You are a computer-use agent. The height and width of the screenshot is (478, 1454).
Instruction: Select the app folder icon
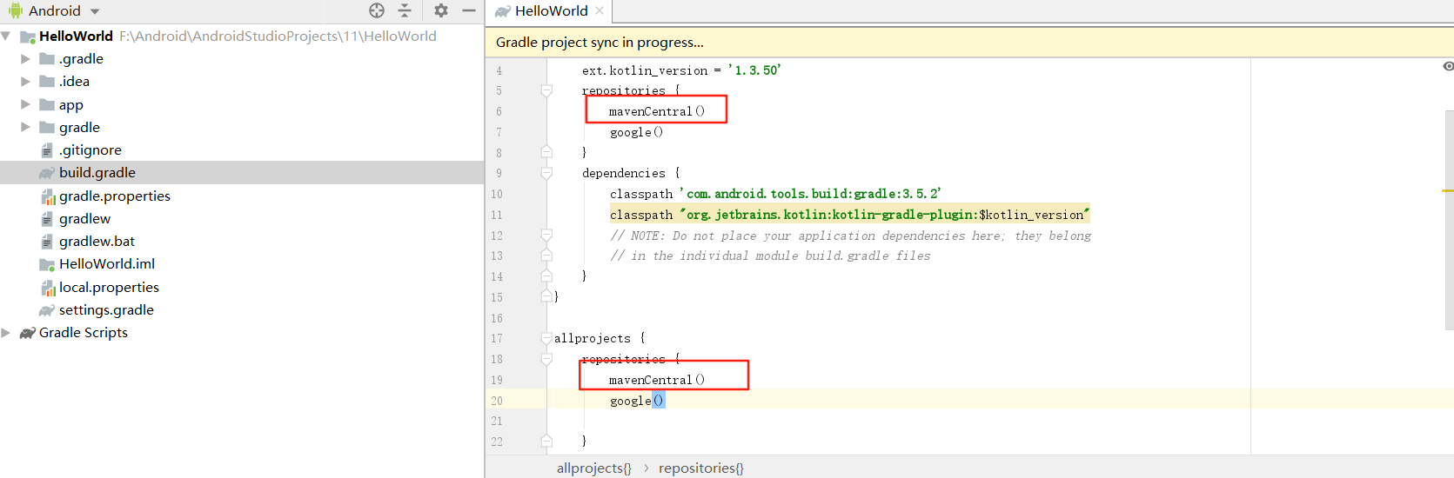click(47, 104)
